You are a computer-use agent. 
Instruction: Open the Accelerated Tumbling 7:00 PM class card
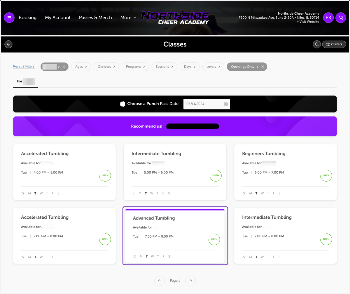coord(64,236)
